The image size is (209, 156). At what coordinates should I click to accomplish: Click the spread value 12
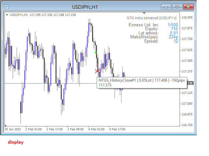point(176,41)
